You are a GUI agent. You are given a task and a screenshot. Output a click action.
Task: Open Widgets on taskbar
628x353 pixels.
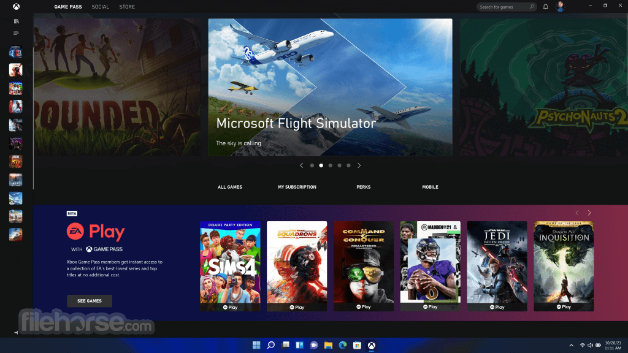[299, 345]
